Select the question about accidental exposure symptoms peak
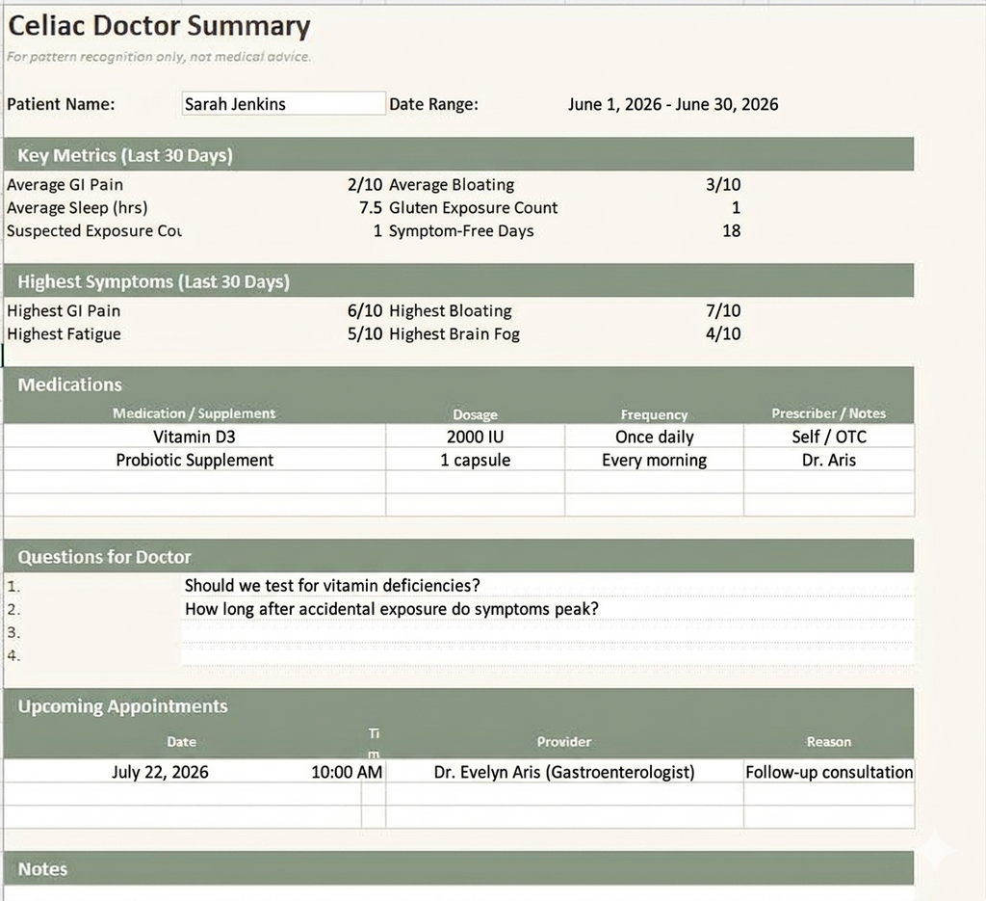Viewport: 986px width, 901px height. [391, 609]
